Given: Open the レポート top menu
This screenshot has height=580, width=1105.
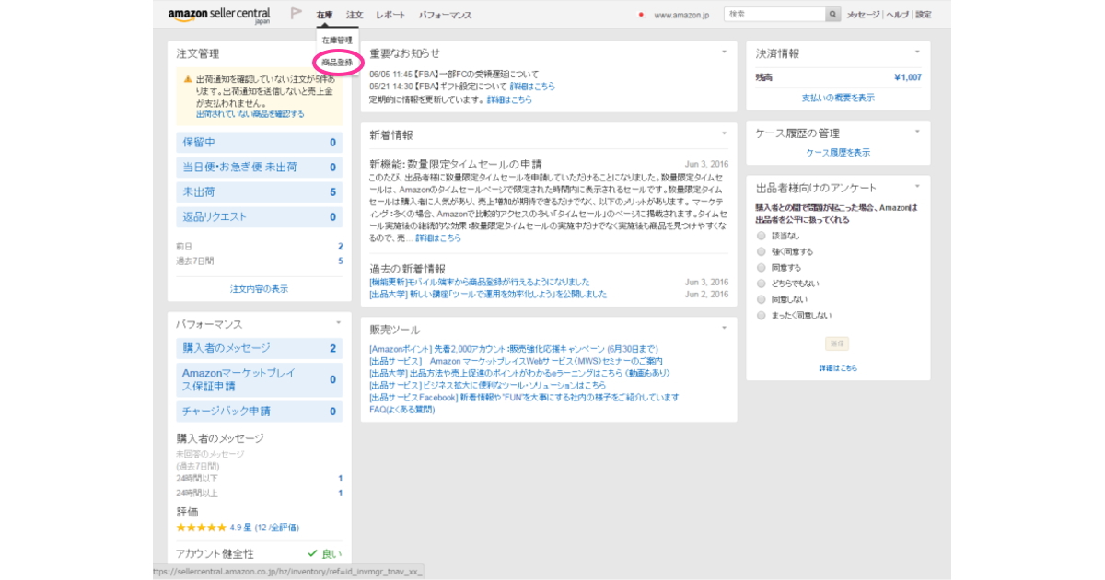Looking at the screenshot, I should pyautogui.click(x=390, y=16).
